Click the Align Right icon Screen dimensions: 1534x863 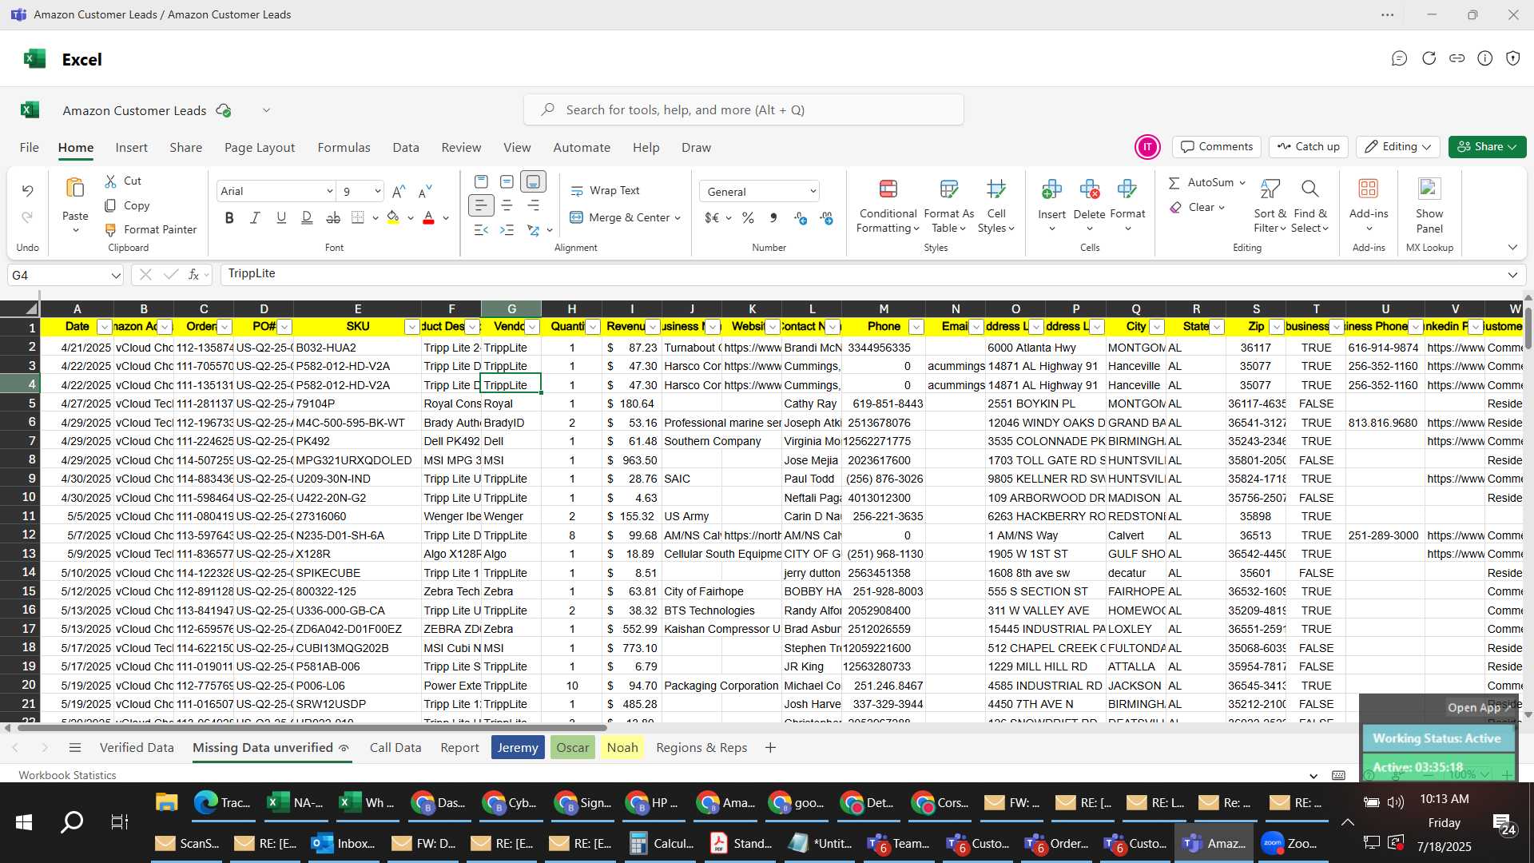click(x=533, y=205)
